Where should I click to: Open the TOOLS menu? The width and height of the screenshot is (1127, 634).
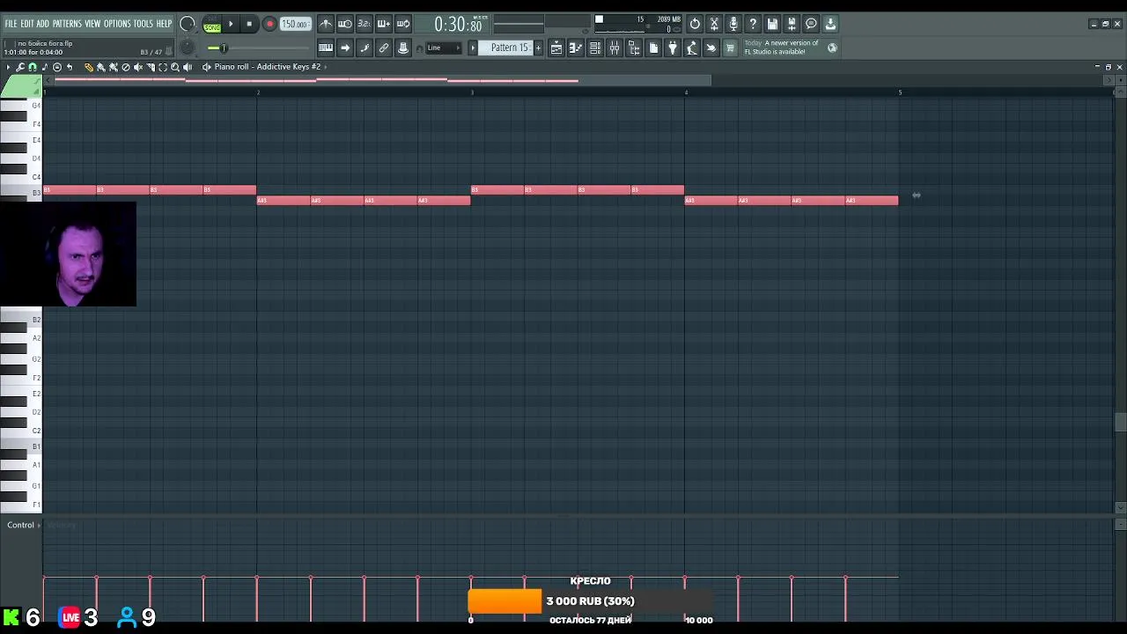tap(144, 24)
